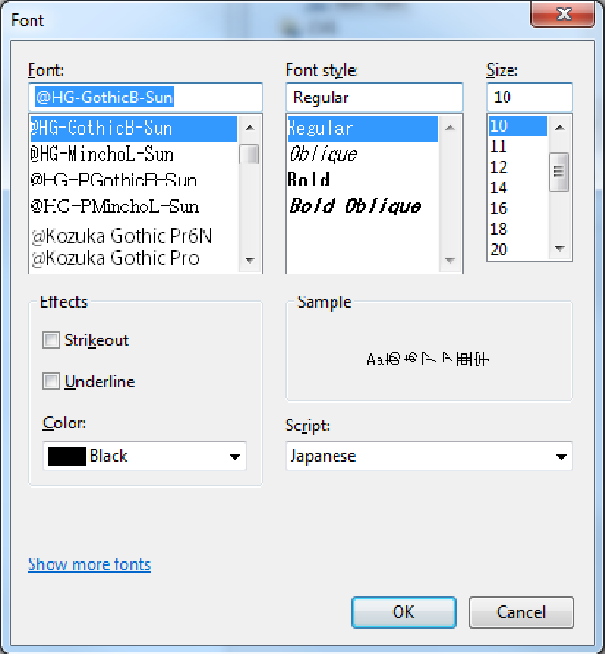Click the Size input field
This screenshot has height=657, width=605.
click(x=529, y=98)
